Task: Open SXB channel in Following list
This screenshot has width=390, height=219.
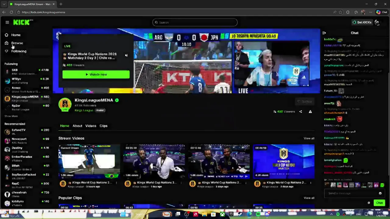Action: tap(27, 71)
